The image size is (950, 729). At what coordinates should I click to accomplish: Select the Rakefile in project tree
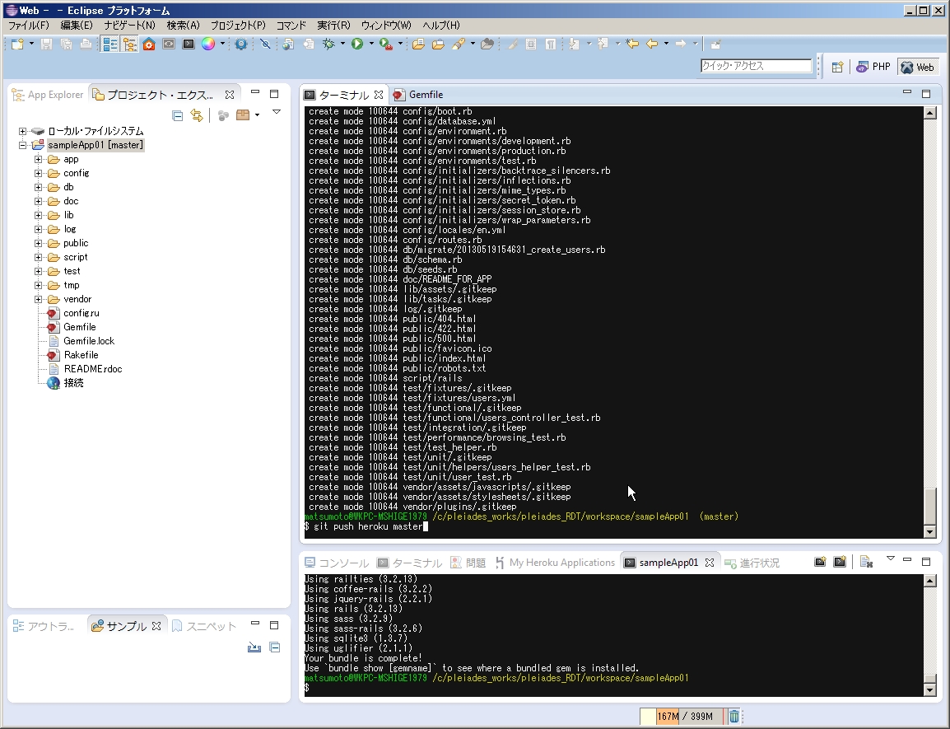point(81,355)
